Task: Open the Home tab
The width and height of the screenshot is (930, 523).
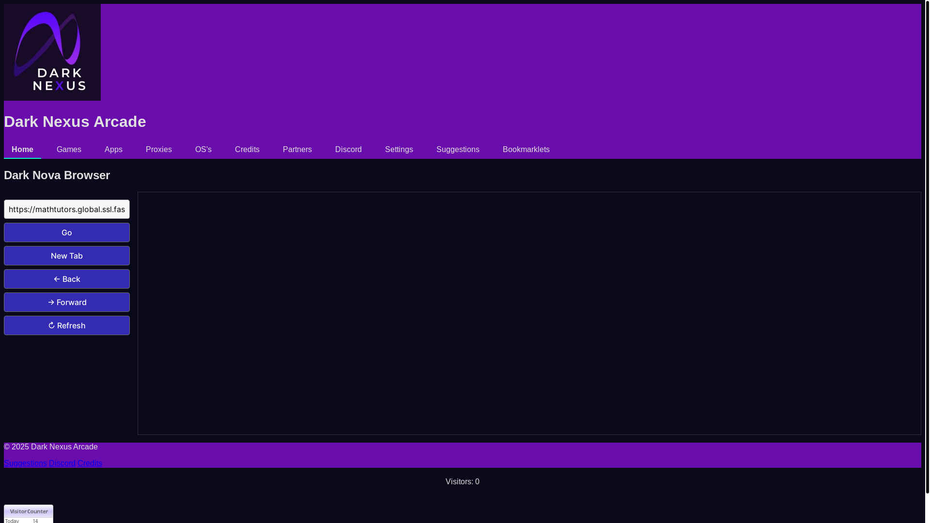Action: tap(22, 150)
